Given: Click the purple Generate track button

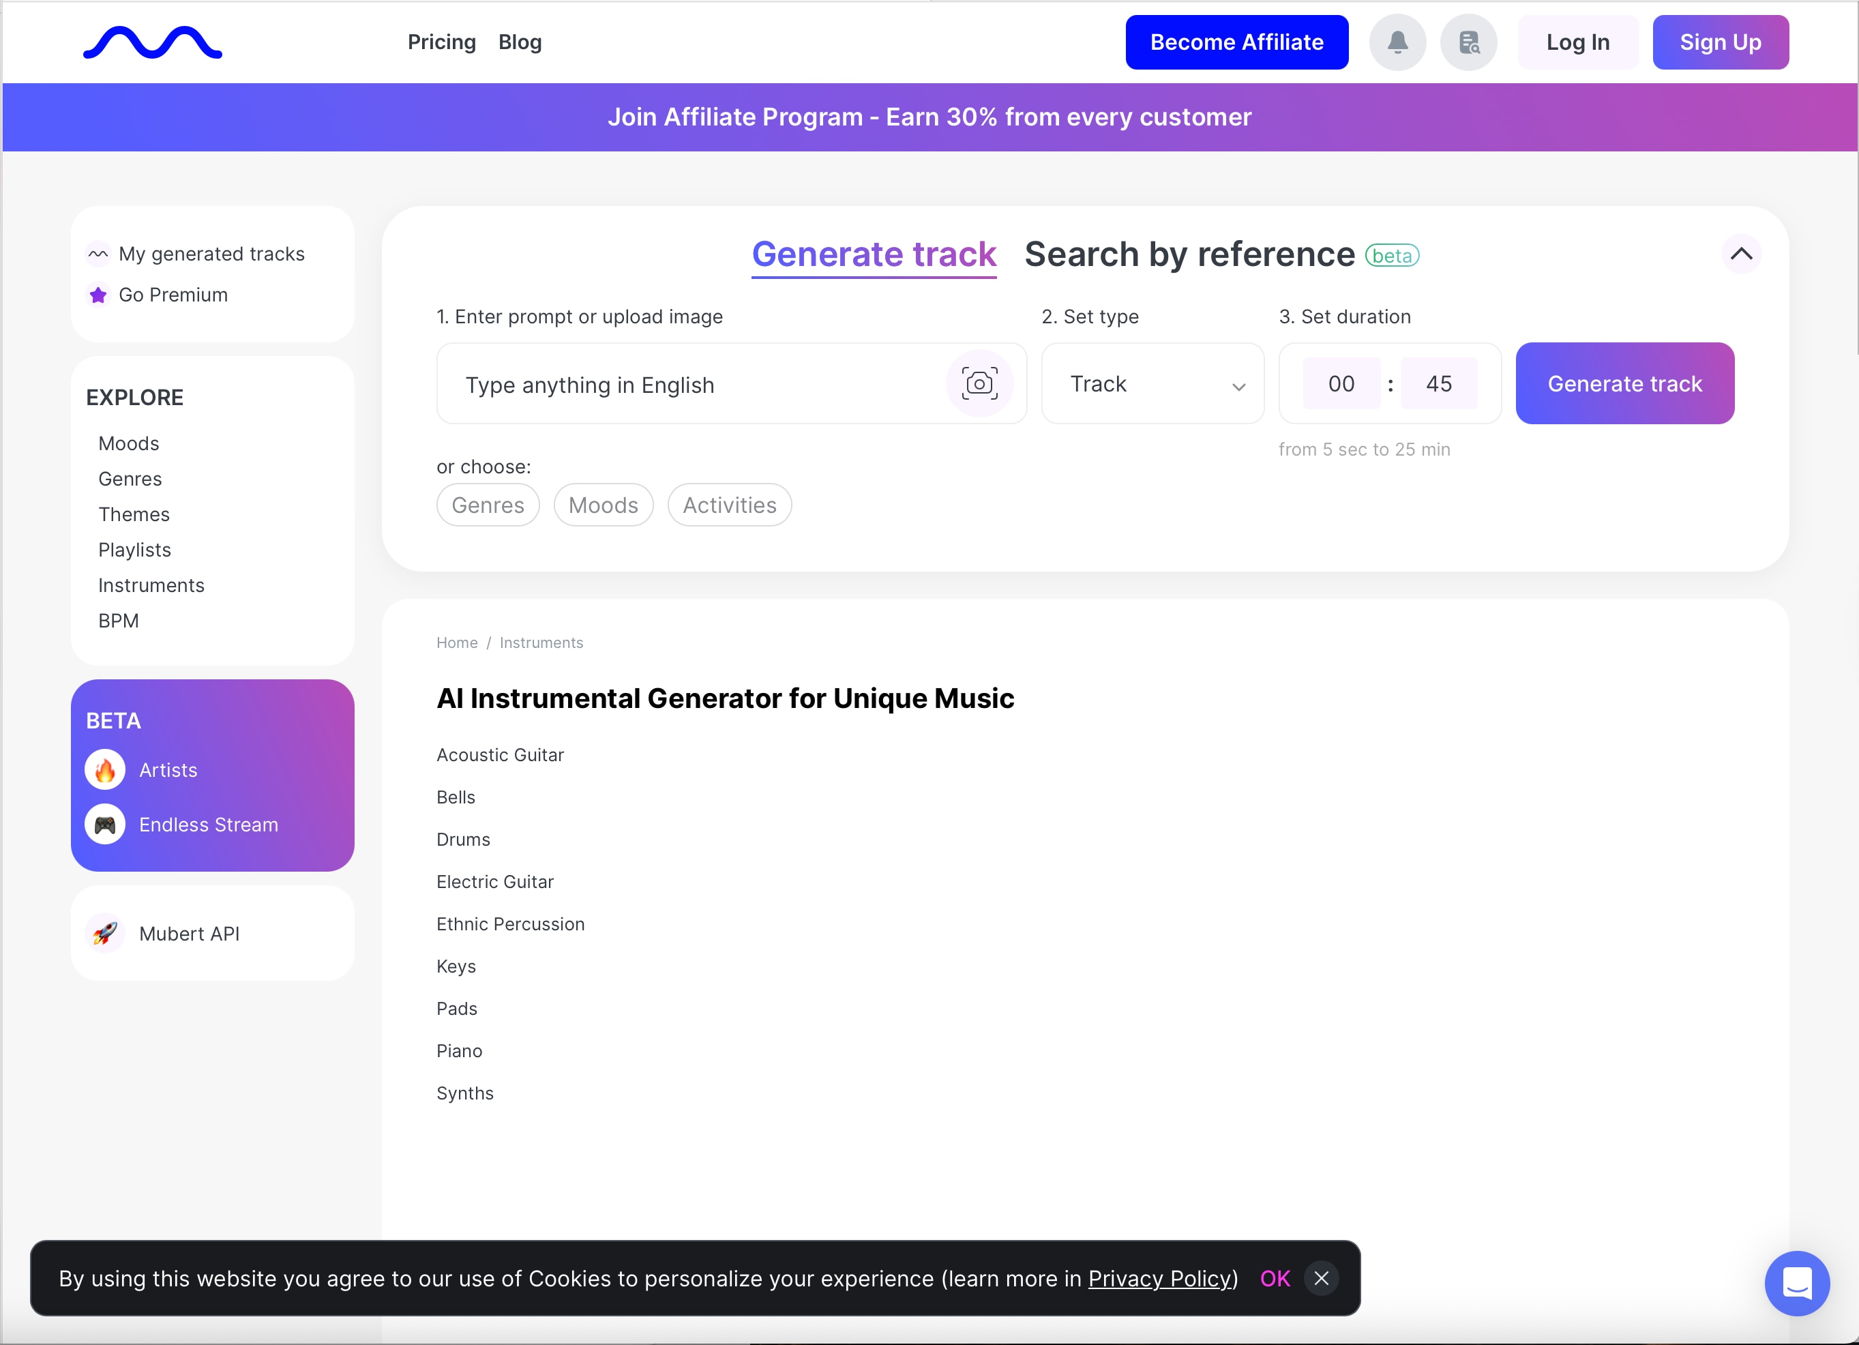Looking at the screenshot, I should (x=1624, y=383).
